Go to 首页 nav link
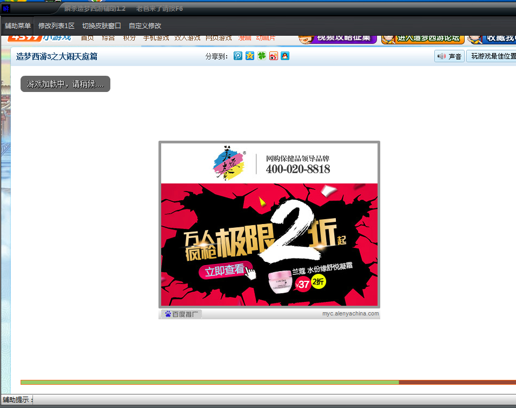 click(x=87, y=38)
